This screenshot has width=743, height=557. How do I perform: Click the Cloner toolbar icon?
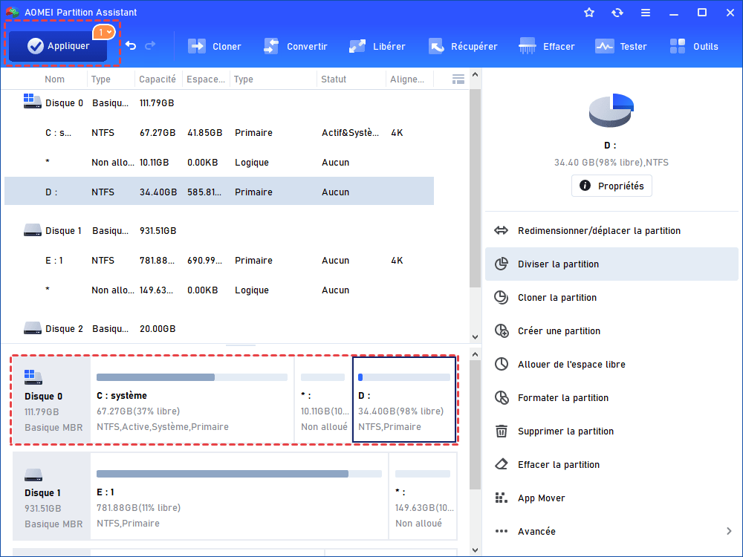[x=197, y=46]
